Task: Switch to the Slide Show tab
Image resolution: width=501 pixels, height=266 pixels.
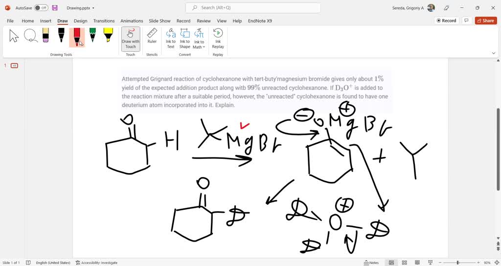Action: 159,21
